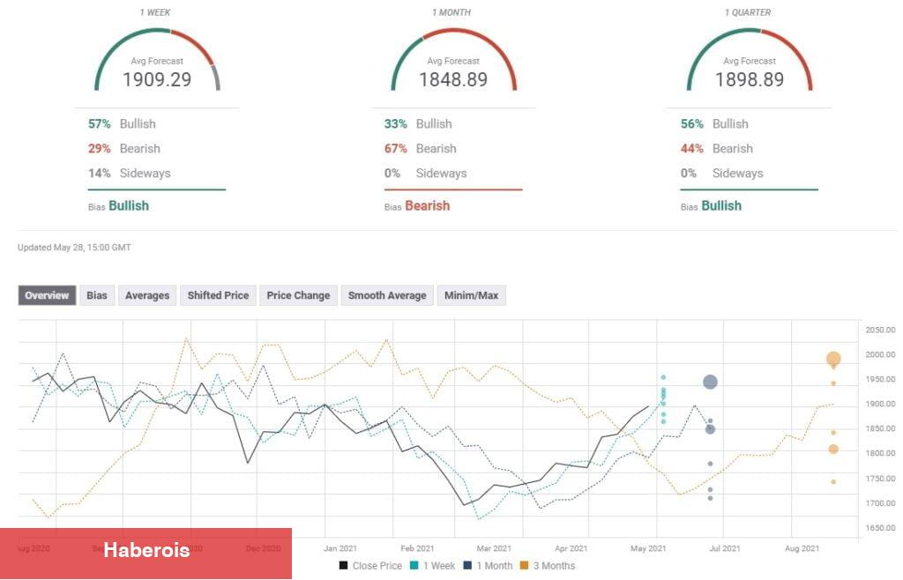903x580 pixels.
Task: Open the Price Change tab
Action: coord(298,295)
